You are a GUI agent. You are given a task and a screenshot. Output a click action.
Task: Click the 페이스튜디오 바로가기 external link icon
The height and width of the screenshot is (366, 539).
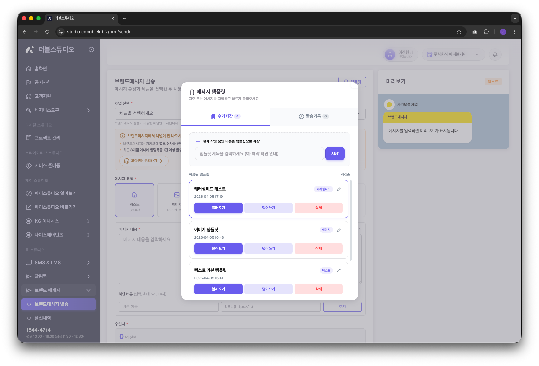click(x=29, y=207)
